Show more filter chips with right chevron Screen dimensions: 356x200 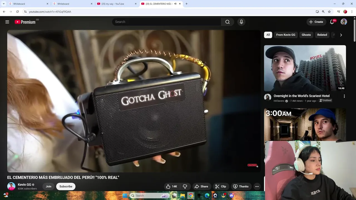coord(341,35)
